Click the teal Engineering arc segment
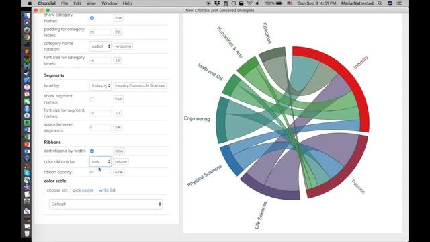430x242 pixels. click(221, 121)
